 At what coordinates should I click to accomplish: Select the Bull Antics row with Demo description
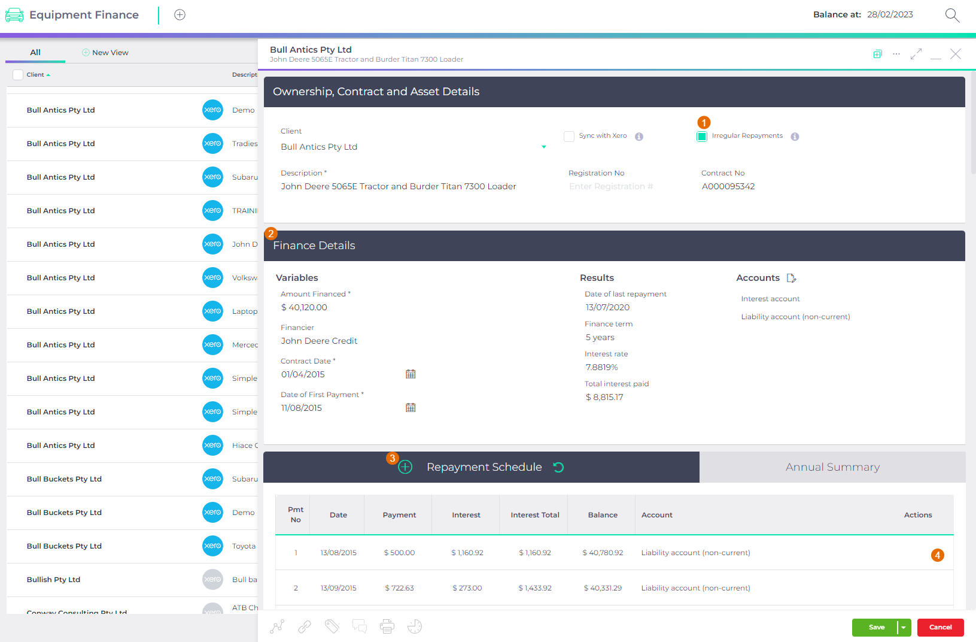click(x=132, y=110)
